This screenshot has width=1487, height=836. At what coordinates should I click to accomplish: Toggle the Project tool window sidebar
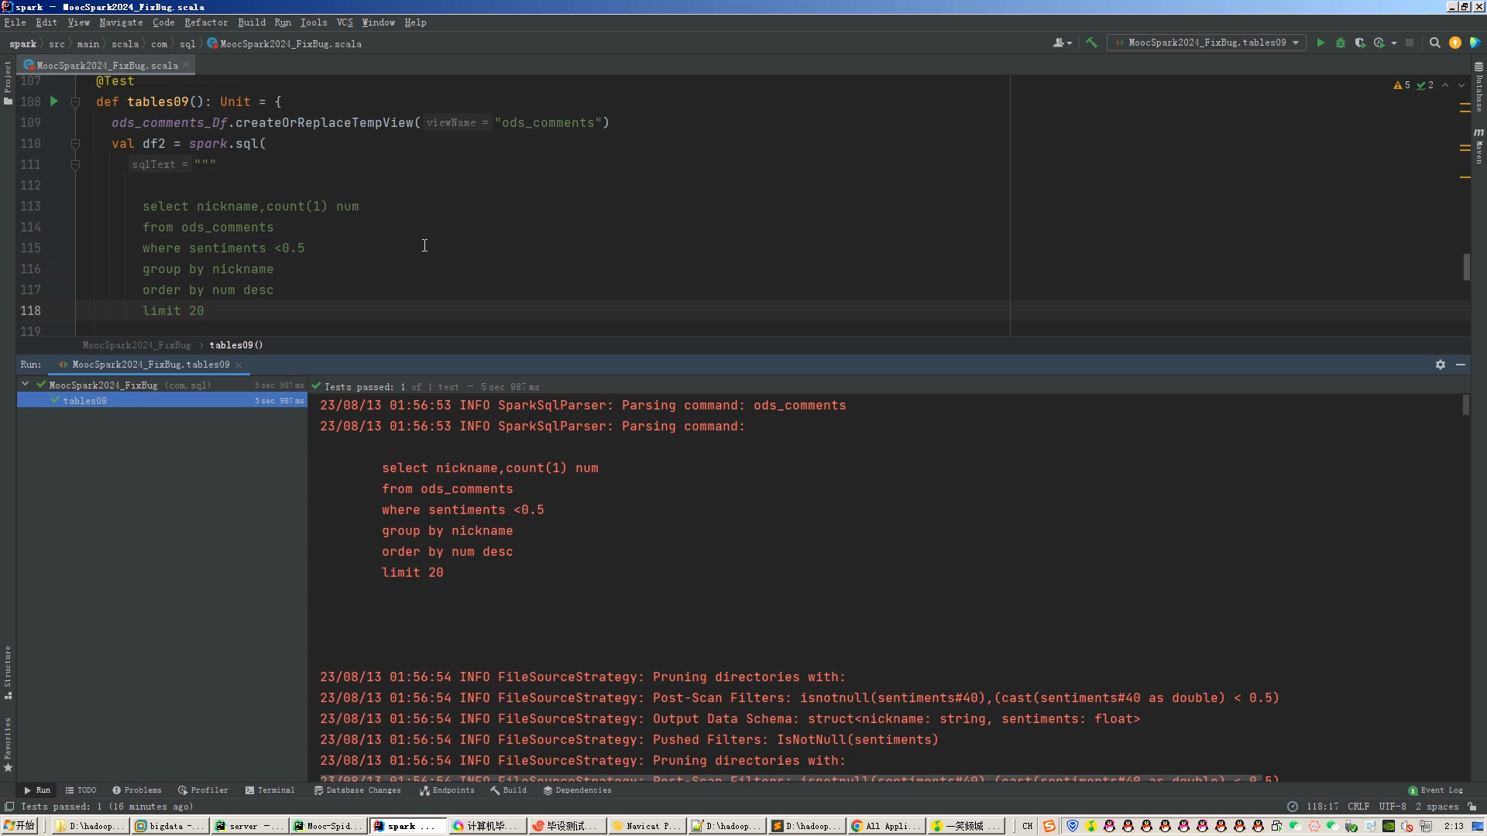pos(8,81)
